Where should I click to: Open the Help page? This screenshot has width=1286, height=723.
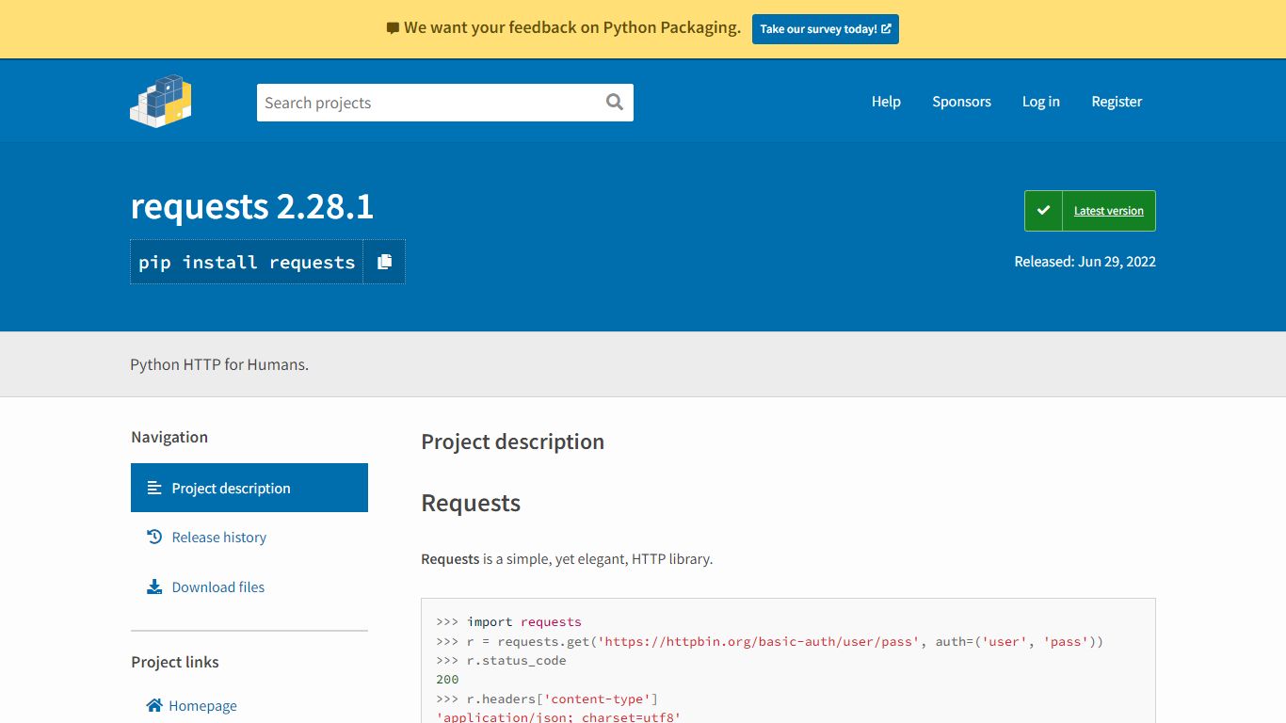tap(886, 102)
